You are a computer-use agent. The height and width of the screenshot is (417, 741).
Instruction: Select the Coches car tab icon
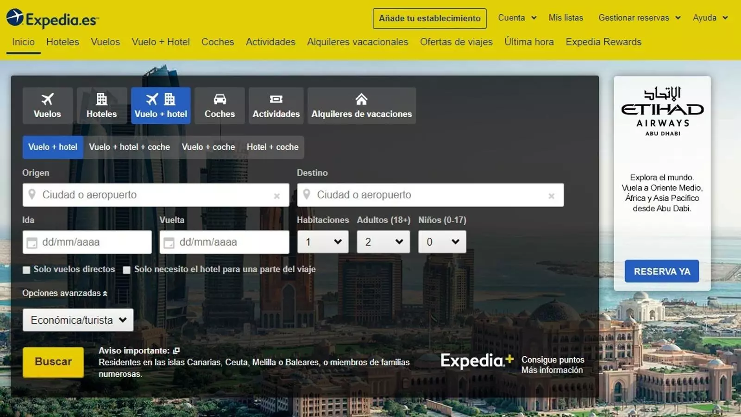[220, 99]
